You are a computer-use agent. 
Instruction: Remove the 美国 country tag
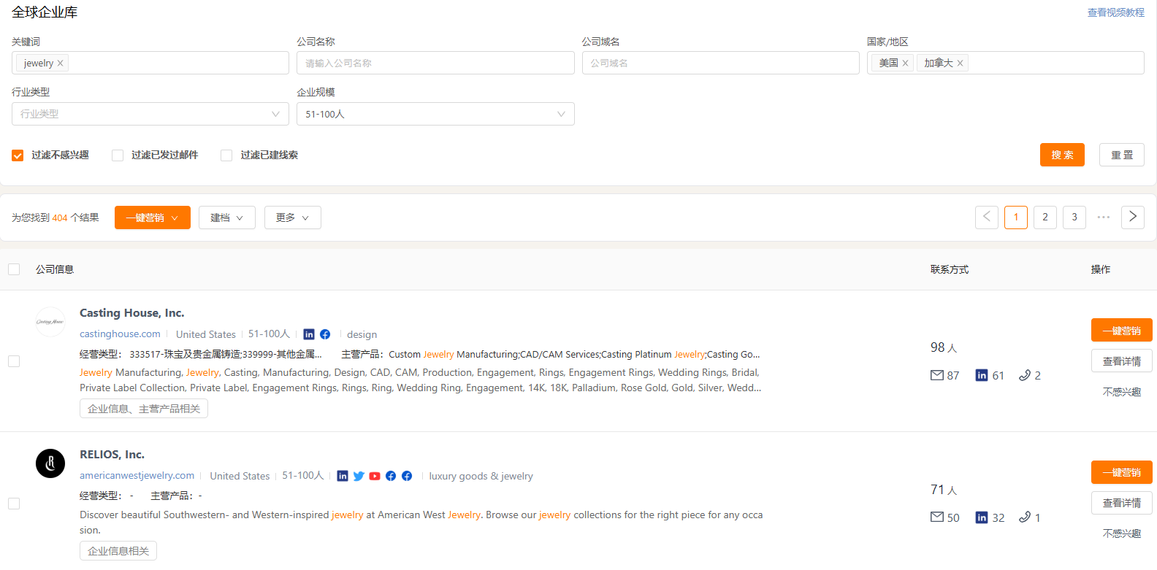coord(905,63)
